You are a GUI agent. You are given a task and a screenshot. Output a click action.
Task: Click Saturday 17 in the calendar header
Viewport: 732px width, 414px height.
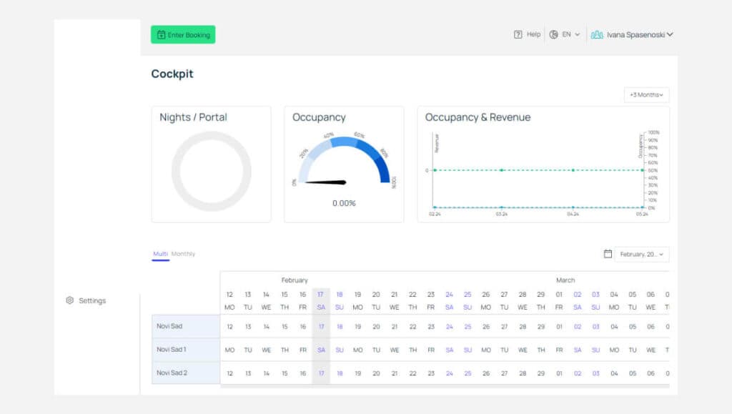(321, 300)
